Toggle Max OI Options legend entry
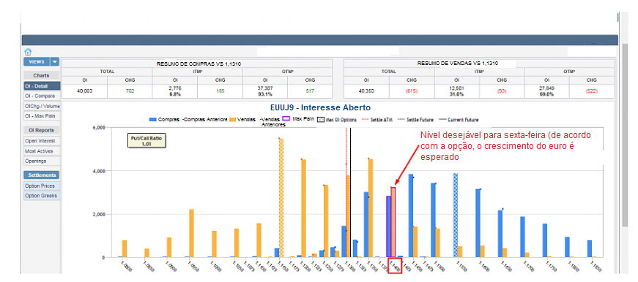Screen dimensions: 638x282 [x=337, y=120]
